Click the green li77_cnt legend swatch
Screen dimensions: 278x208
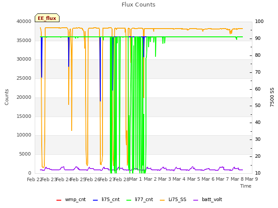(129, 200)
